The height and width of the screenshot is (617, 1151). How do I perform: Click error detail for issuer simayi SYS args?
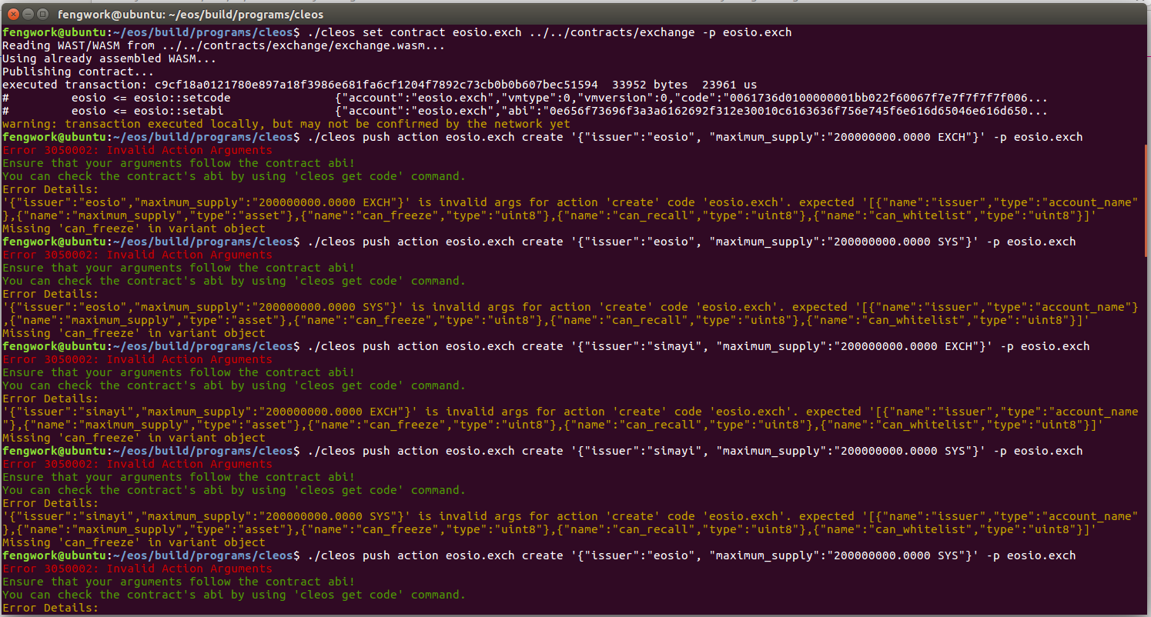point(570,522)
